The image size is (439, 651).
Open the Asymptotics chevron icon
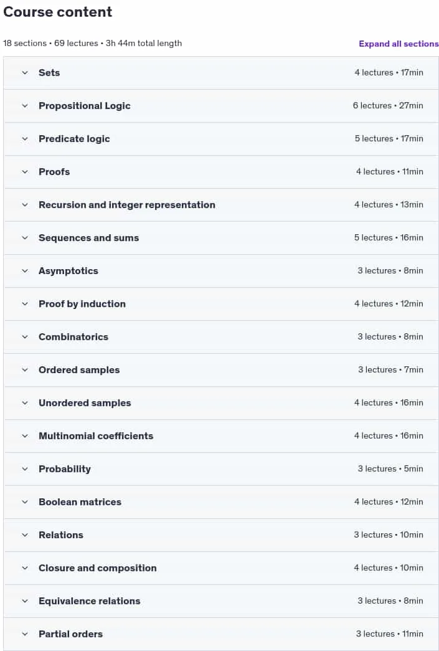pyautogui.click(x=25, y=271)
